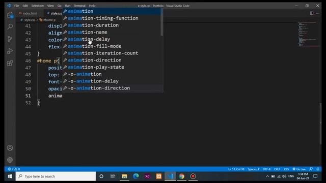
Task: Click the Go Live status bar button
Action: (x=299, y=169)
